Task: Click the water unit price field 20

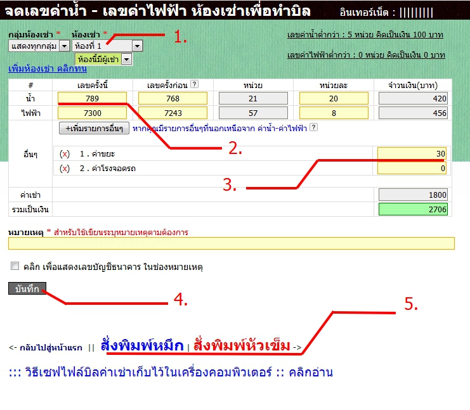Action: click(x=333, y=98)
